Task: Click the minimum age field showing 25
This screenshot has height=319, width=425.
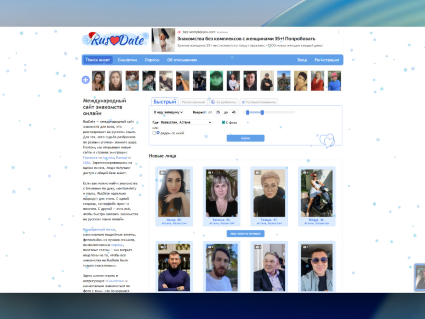Action: [x=218, y=112]
